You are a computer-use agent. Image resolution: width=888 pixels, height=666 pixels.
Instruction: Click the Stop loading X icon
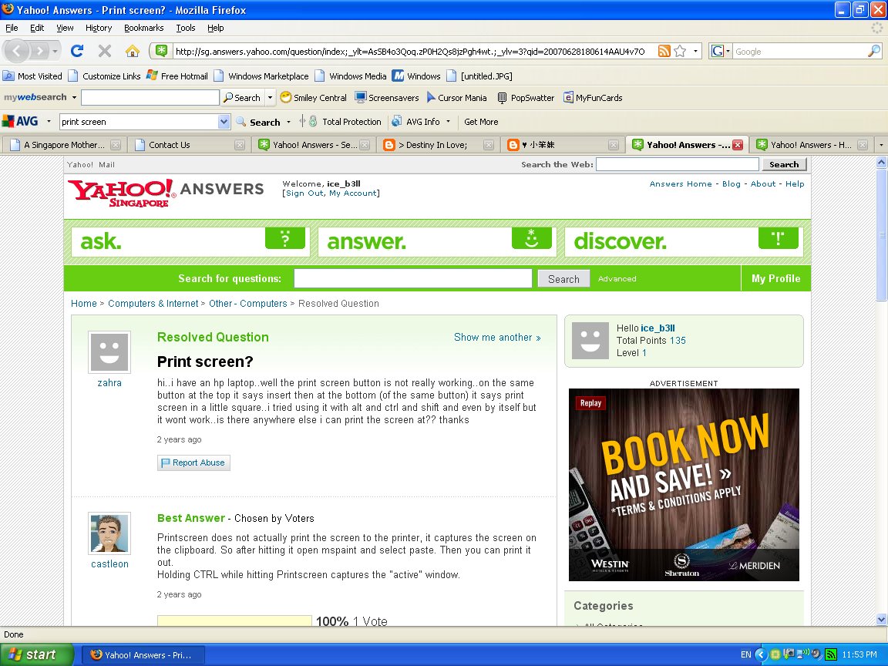(x=105, y=51)
